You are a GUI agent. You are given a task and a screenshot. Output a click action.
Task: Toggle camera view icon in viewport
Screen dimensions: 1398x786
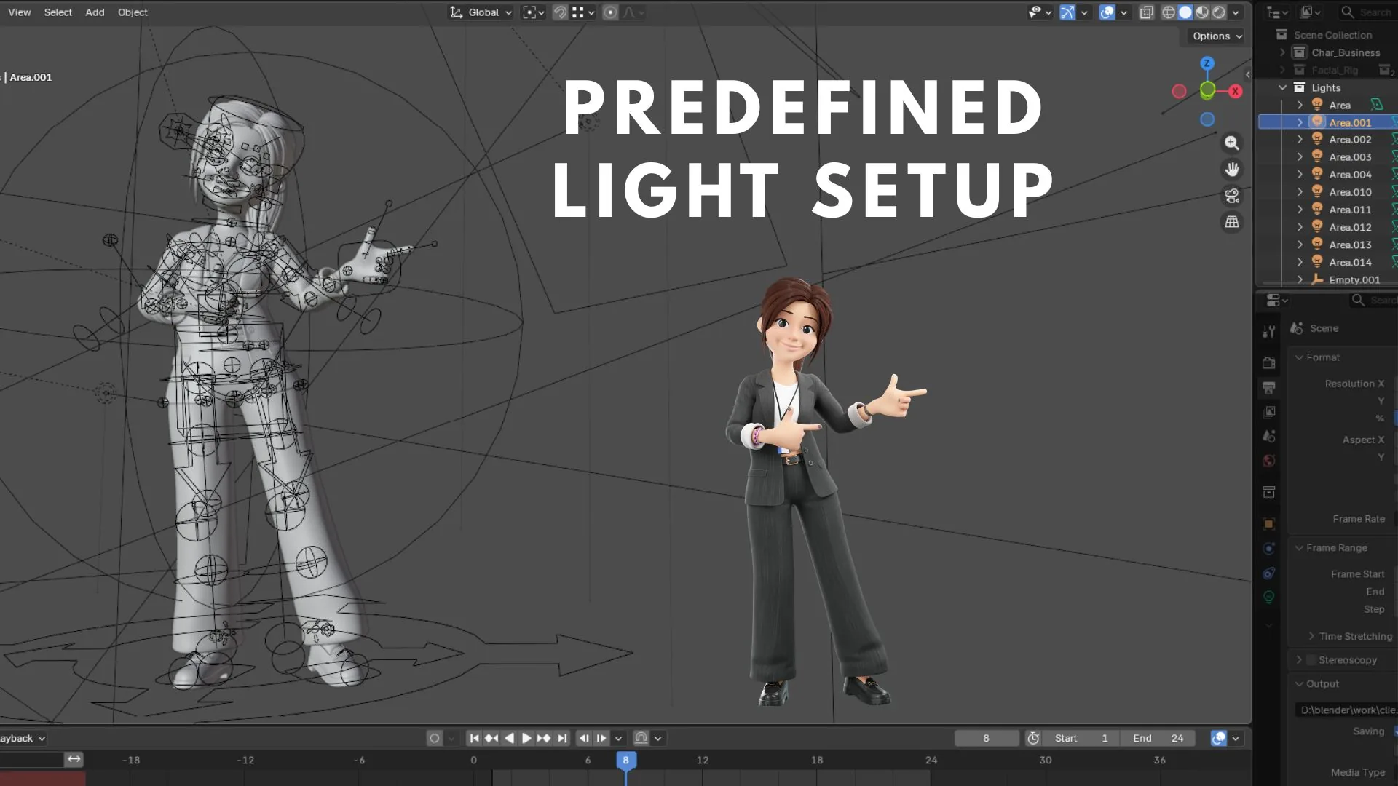pos(1231,196)
